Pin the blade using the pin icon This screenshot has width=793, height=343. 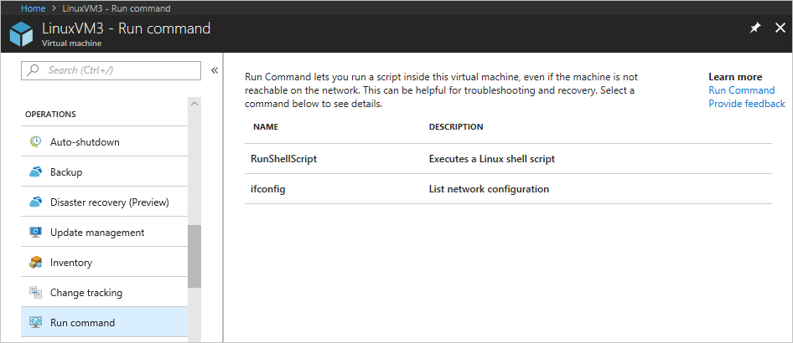click(x=754, y=28)
